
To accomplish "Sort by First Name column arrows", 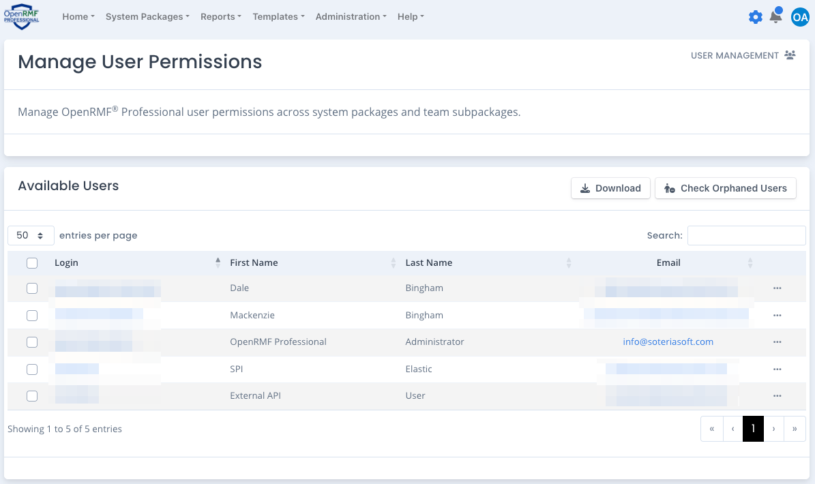I will pyautogui.click(x=394, y=262).
